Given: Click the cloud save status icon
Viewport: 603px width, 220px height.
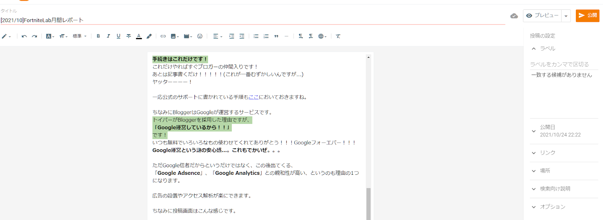Looking at the screenshot, I should pyautogui.click(x=514, y=16).
